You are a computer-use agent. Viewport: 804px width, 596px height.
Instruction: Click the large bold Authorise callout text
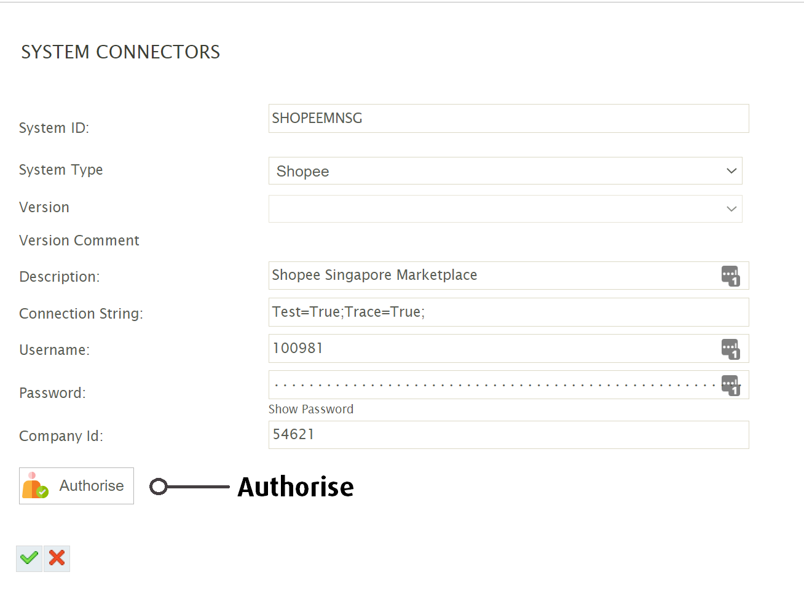[x=296, y=487]
